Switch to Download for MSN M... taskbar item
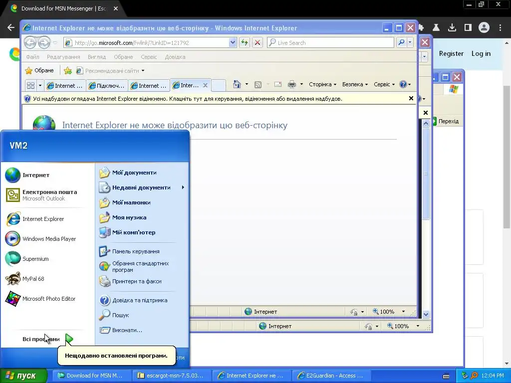511x383 pixels. tap(92, 376)
